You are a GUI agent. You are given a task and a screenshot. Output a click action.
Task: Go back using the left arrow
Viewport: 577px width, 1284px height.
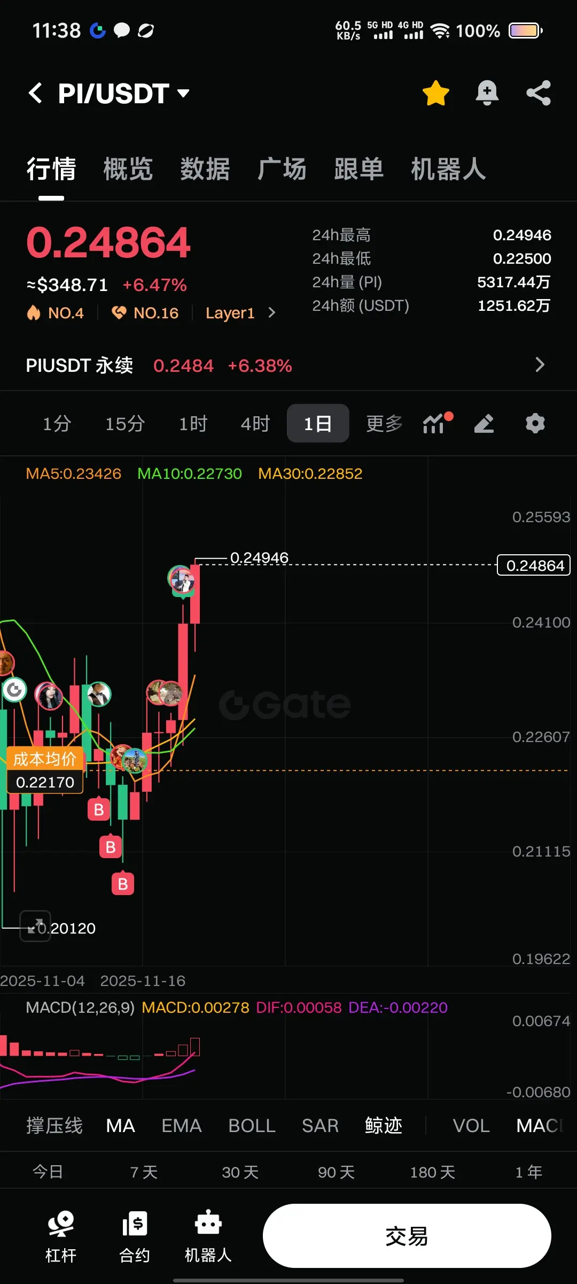click(35, 93)
